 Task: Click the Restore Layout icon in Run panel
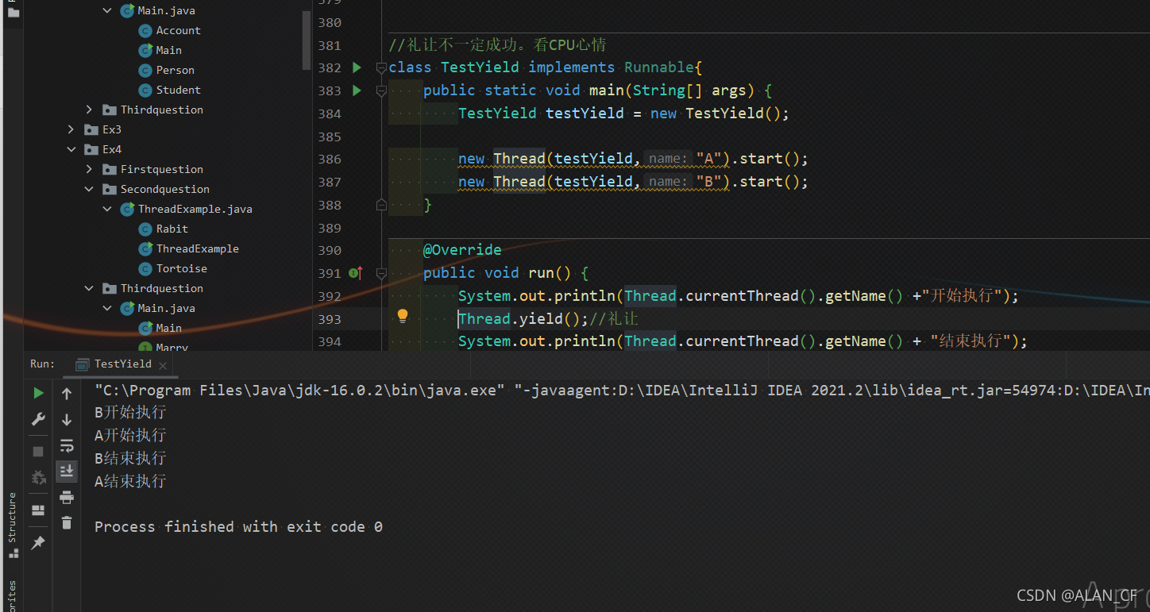38,510
